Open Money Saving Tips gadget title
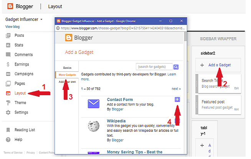 pyautogui.click(x=135, y=152)
